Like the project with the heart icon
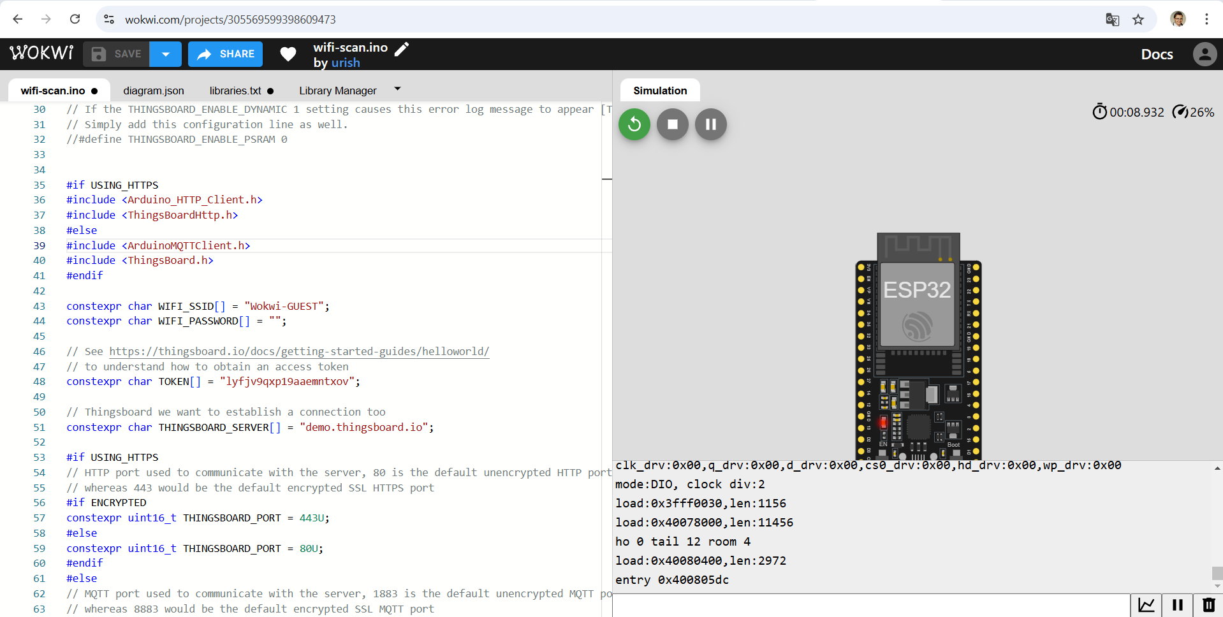This screenshot has height=617, width=1223. tap(288, 54)
